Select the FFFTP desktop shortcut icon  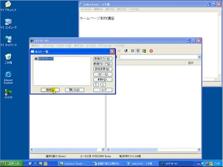click(x=8, y=94)
